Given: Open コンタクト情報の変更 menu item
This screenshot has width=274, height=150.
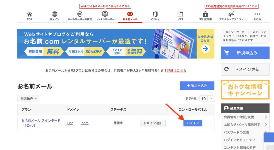Looking at the screenshot, I should pos(240,148).
